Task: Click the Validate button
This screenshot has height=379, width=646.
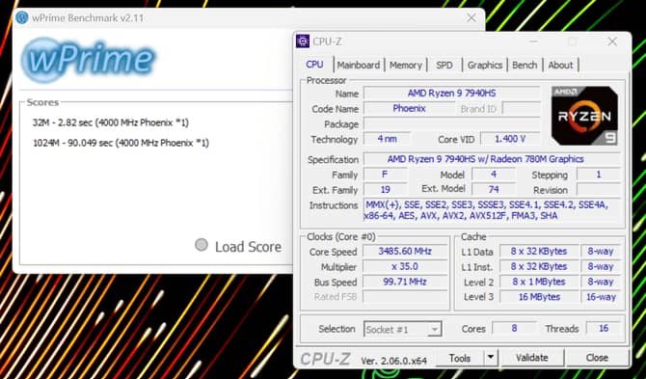Action: click(x=532, y=358)
